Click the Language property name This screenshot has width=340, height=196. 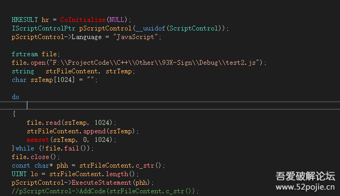tap(86, 37)
